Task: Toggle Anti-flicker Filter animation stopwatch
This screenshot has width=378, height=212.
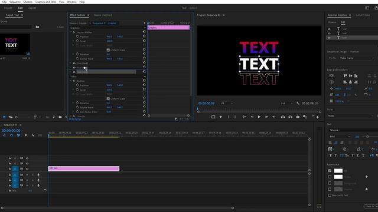Action: 77,112
